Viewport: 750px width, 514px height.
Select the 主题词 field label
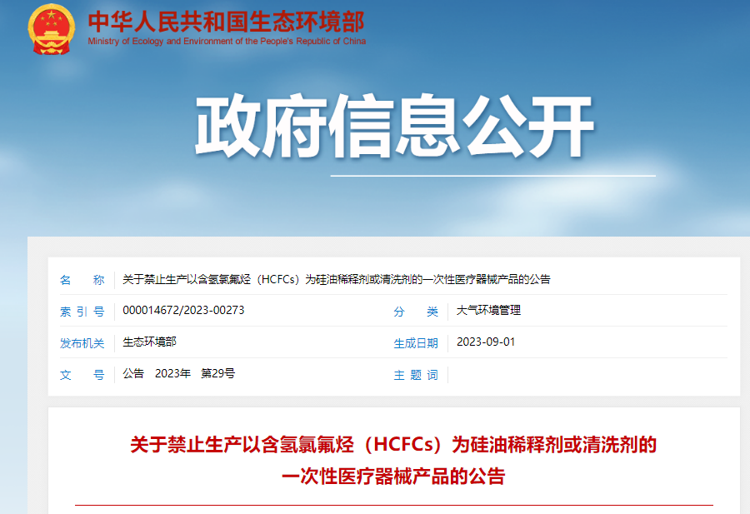pyautogui.click(x=416, y=375)
